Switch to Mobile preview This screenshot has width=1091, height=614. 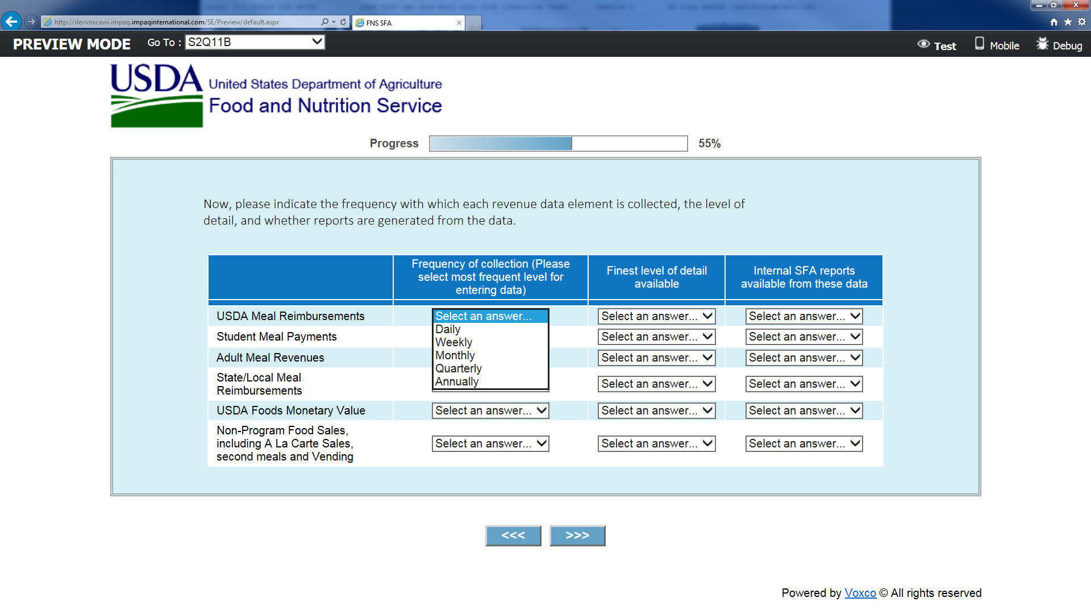tap(997, 45)
